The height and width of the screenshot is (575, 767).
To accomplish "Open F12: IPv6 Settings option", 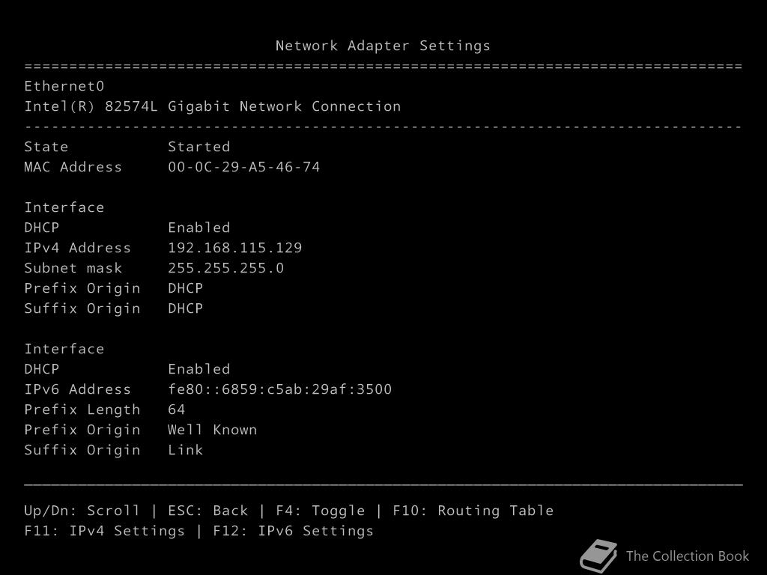I will tap(293, 531).
